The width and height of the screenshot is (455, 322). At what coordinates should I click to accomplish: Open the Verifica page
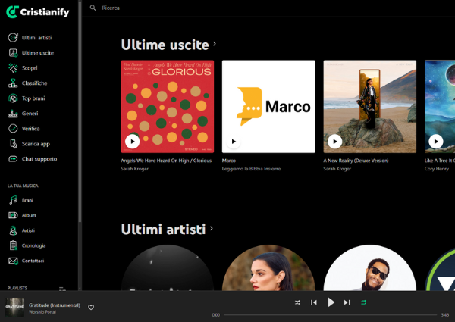pyautogui.click(x=31, y=128)
